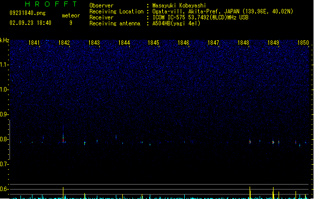Click time marker 1845
The height and width of the screenshot is (199, 314).
153,43
